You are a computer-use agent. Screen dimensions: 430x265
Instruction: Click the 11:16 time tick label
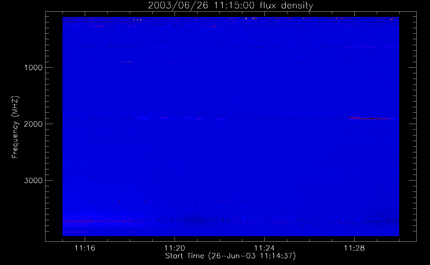[x=85, y=248]
